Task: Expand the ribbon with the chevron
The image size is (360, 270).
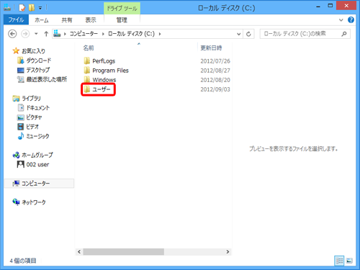Action: pyautogui.click(x=341, y=20)
